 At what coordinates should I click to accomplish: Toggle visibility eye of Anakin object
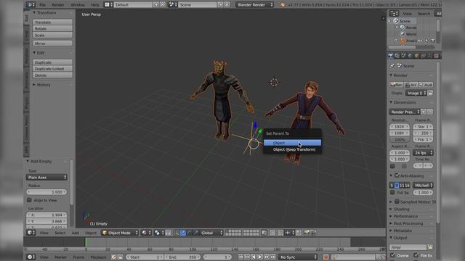[420, 41]
